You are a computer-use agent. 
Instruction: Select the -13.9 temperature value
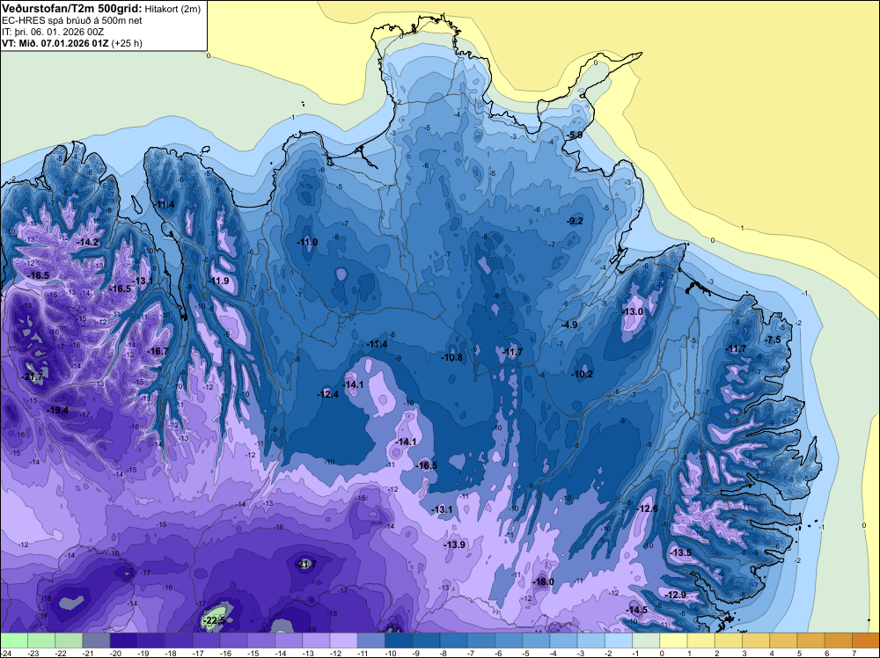455,545
